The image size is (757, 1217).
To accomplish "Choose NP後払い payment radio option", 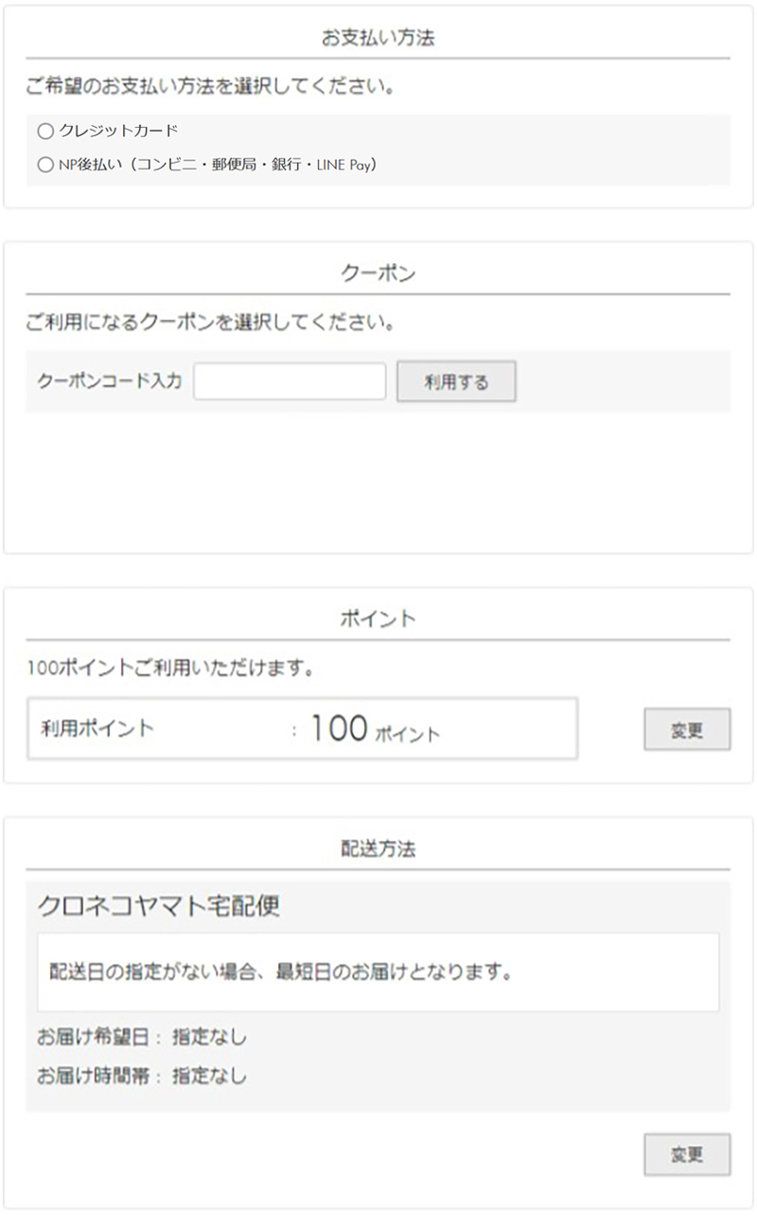I will tap(45, 166).
